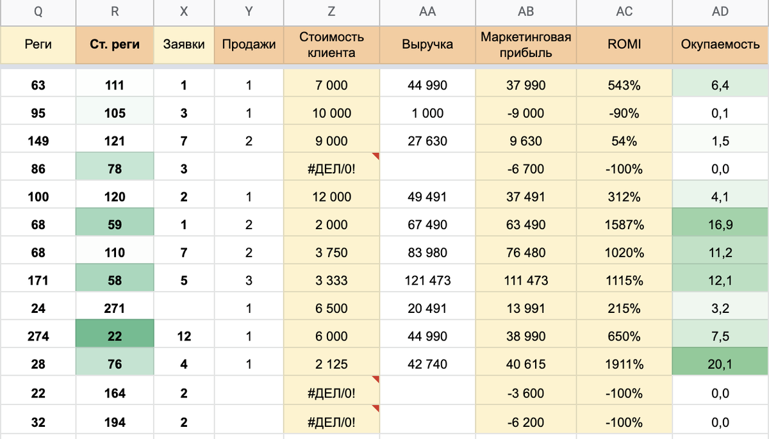This screenshot has height=439, width=769.
Task: Click the payback cell showing 16,9
Action: 720,225
